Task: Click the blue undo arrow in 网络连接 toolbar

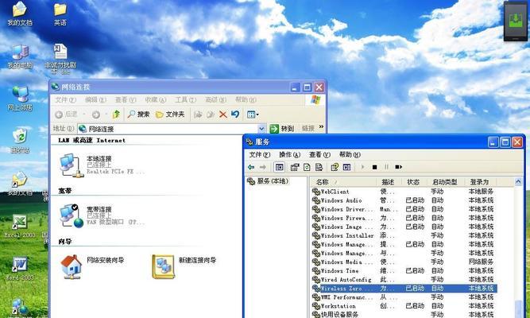Action: [235, 114]
